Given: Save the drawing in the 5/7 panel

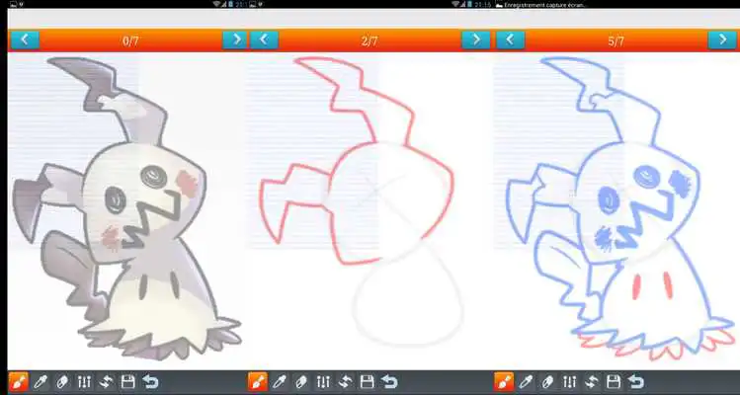Looking at the screenshot, I should tap(614, 381).
